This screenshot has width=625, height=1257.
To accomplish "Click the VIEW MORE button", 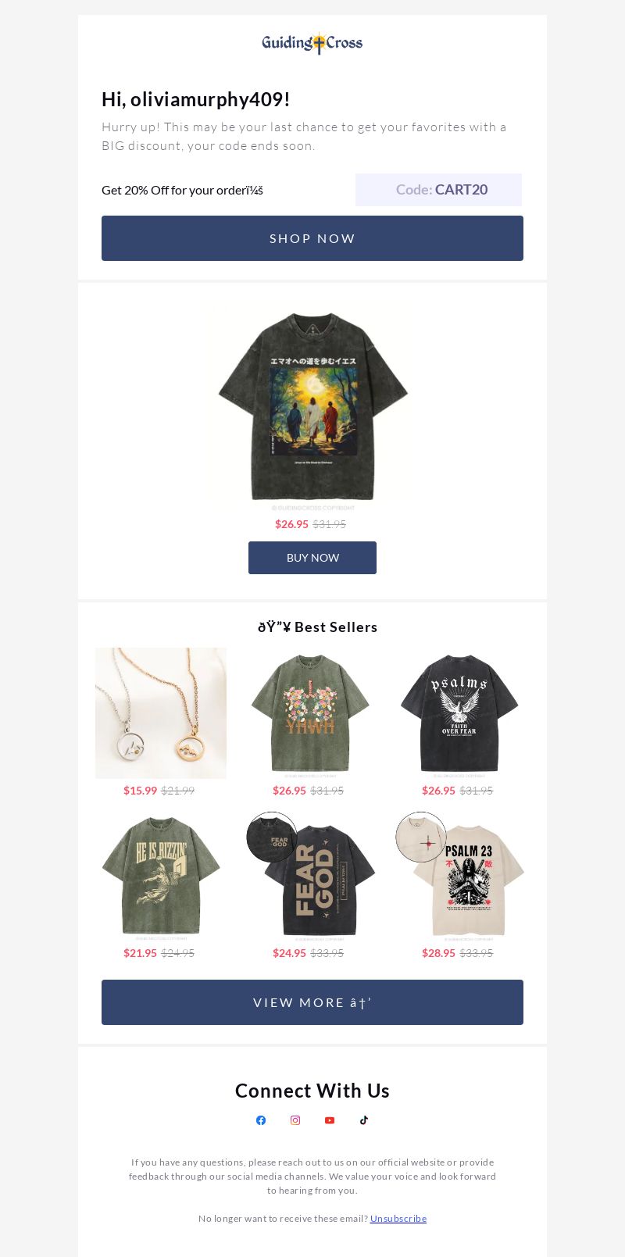I will [x=312, y=1002].
